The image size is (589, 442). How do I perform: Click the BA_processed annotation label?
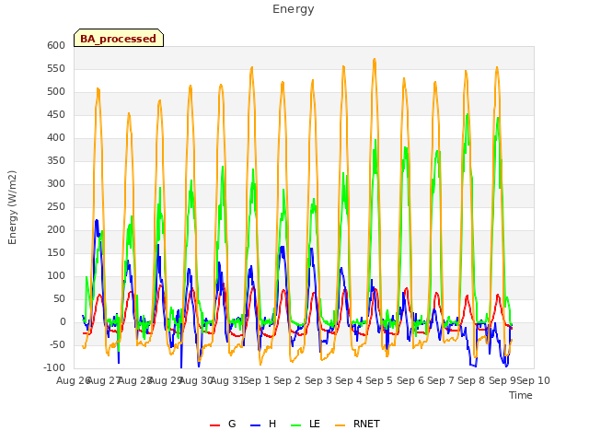pos(119,39)
